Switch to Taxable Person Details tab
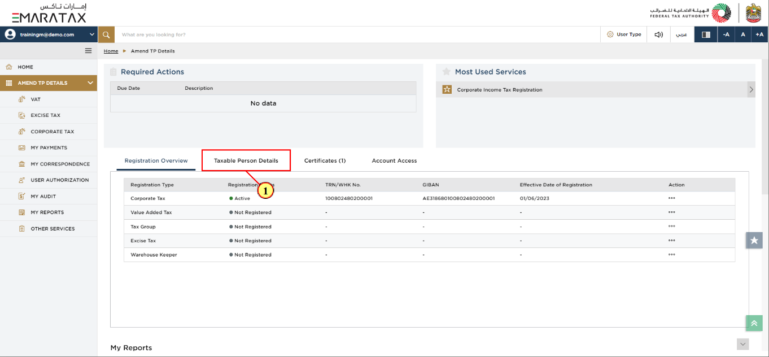769x357 pixels. pos(246,161)
